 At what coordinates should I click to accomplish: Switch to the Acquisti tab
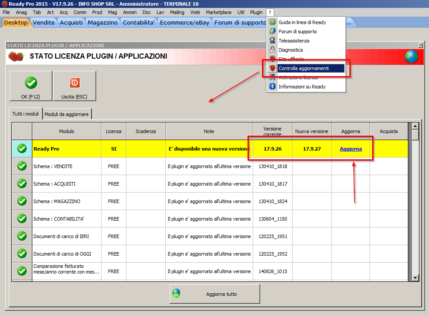(x=71, y=22)
